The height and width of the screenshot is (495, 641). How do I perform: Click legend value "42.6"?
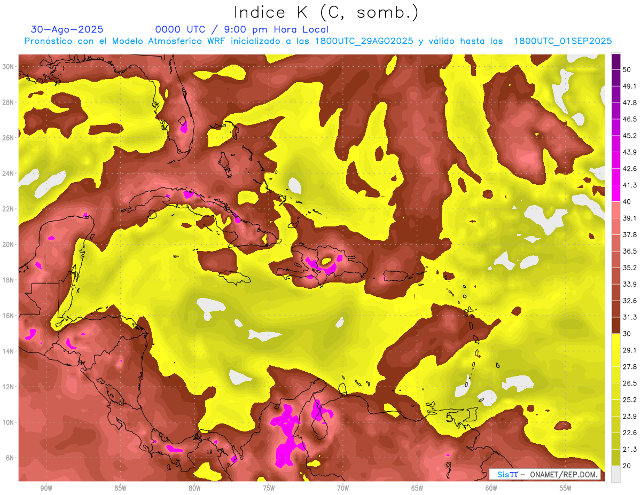tap(629, 169)
